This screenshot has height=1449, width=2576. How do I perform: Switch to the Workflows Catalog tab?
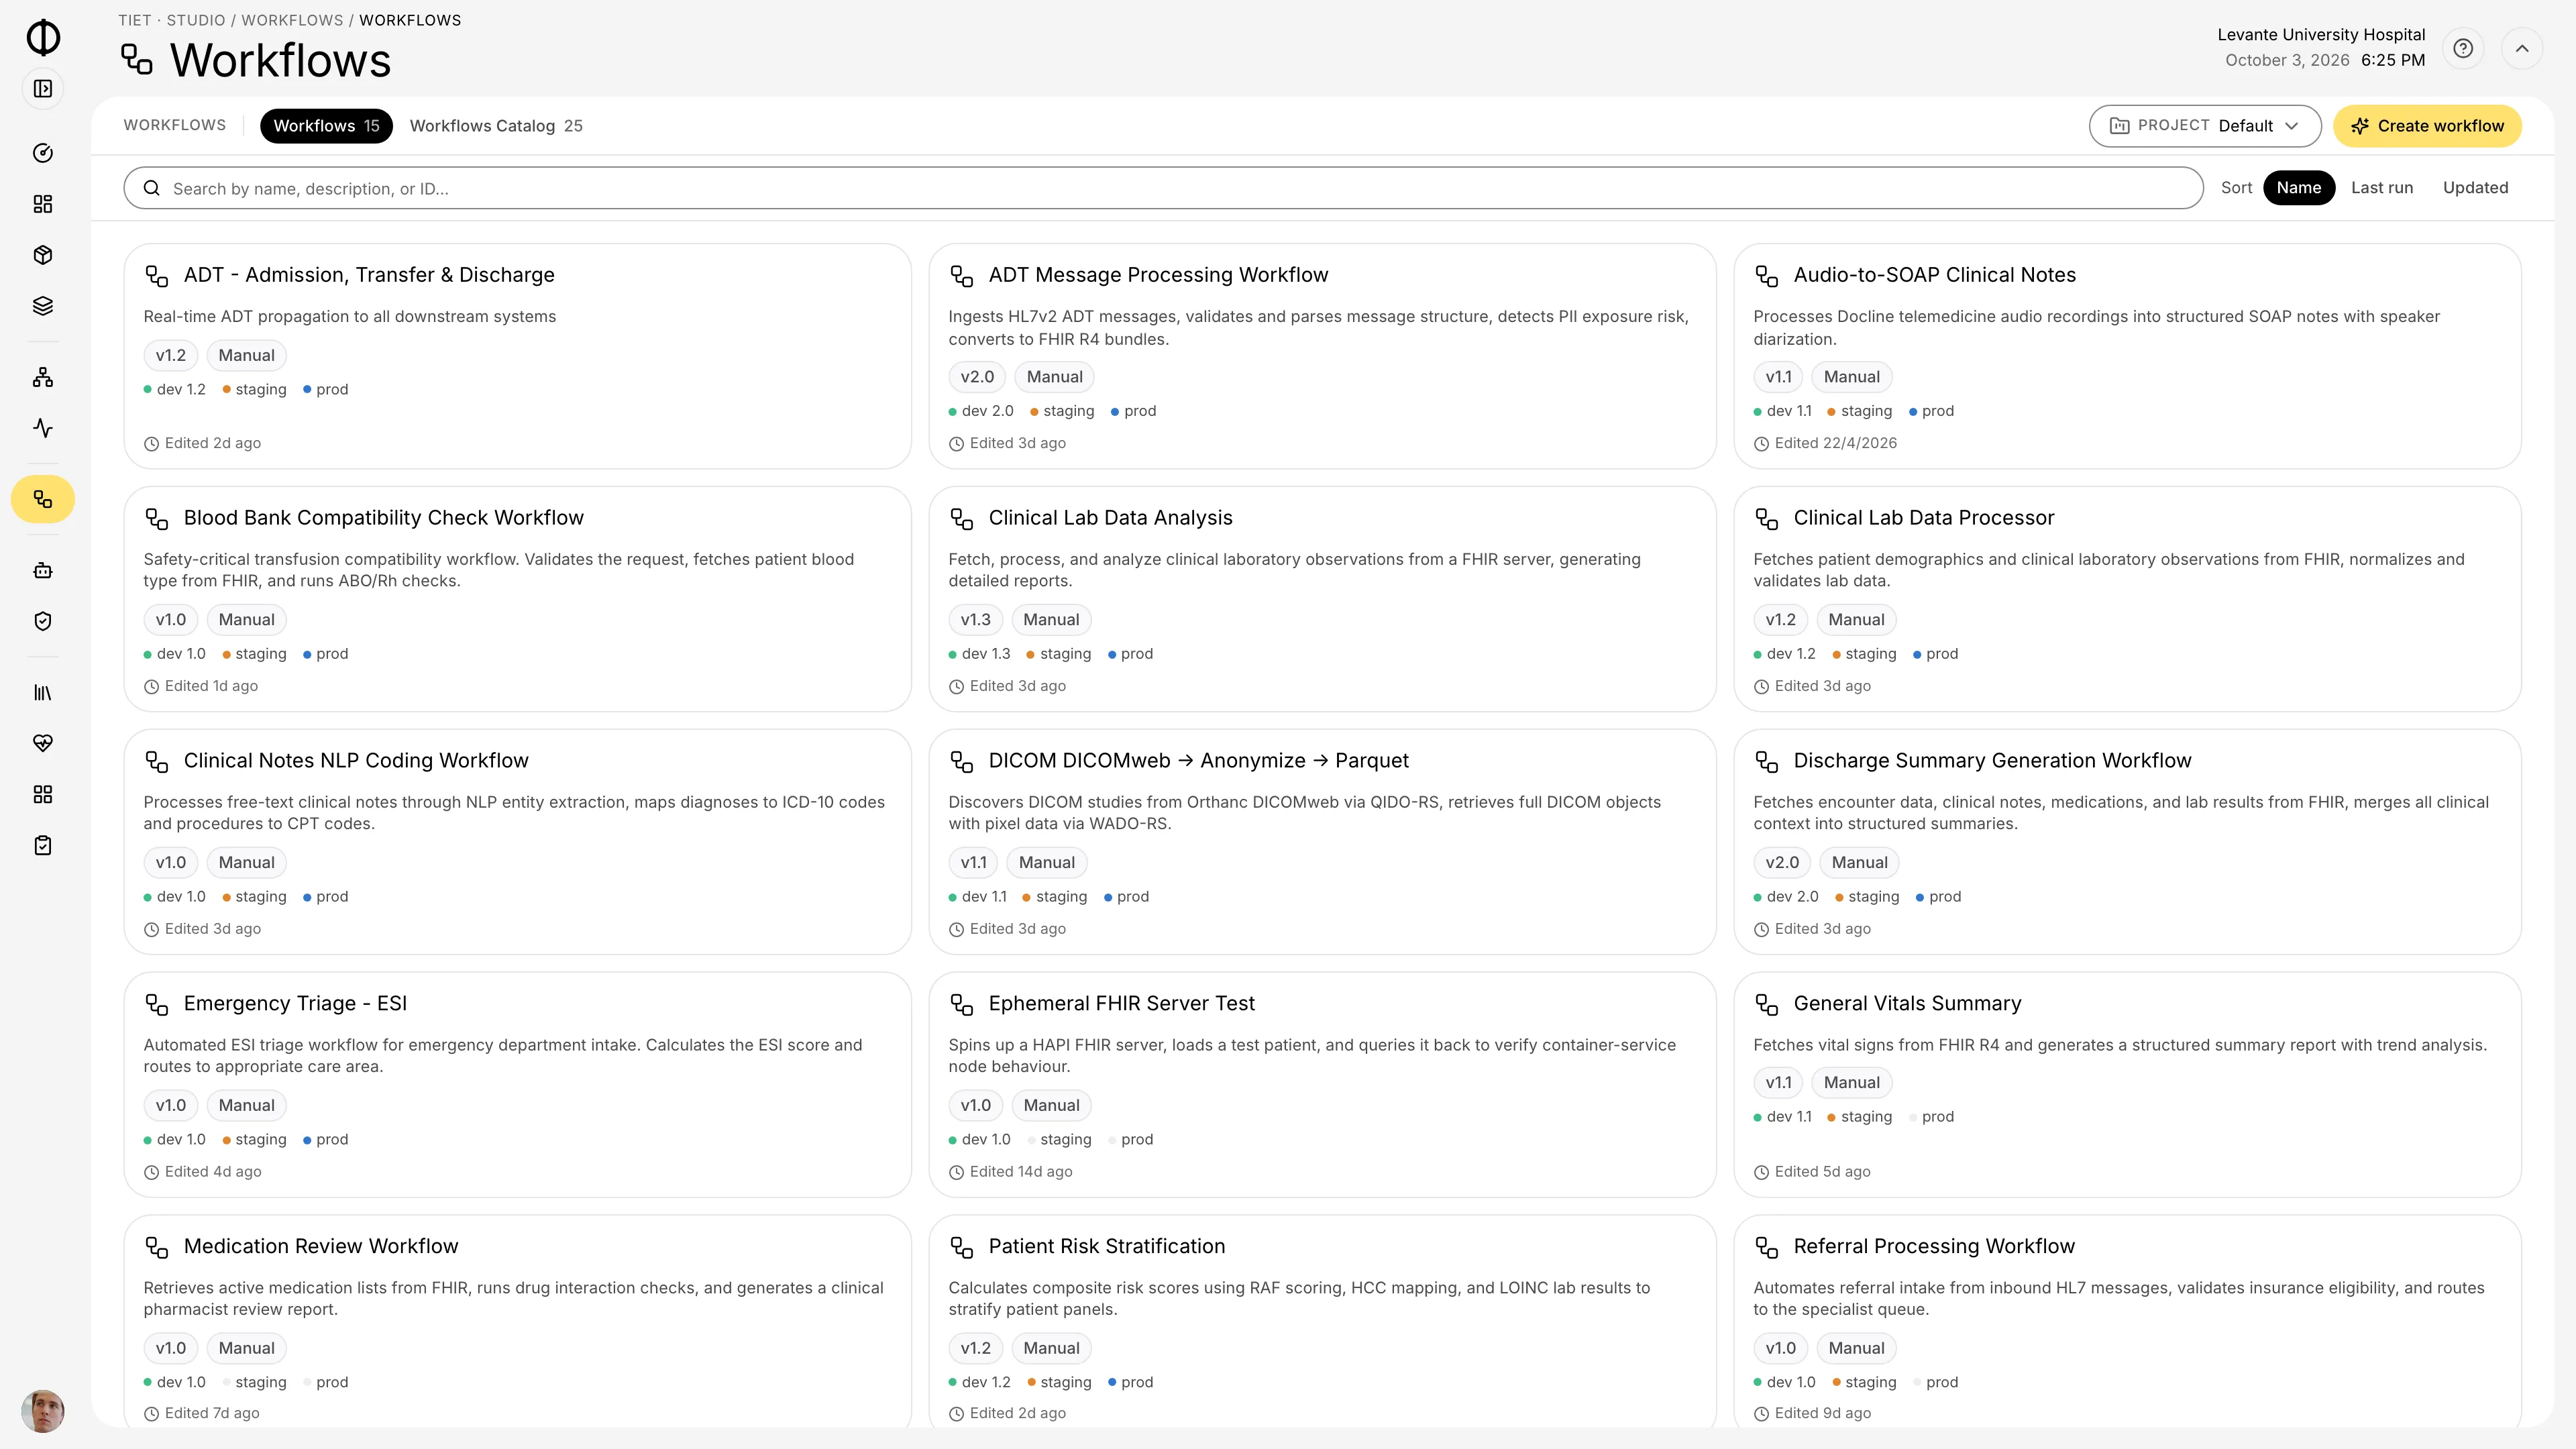click(496, 126)
